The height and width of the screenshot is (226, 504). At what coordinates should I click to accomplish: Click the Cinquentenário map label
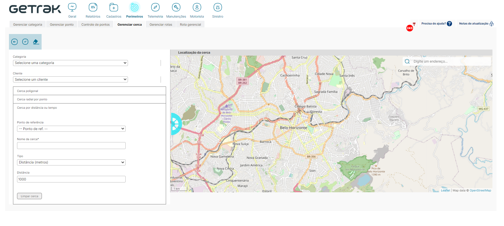[237, 180]
